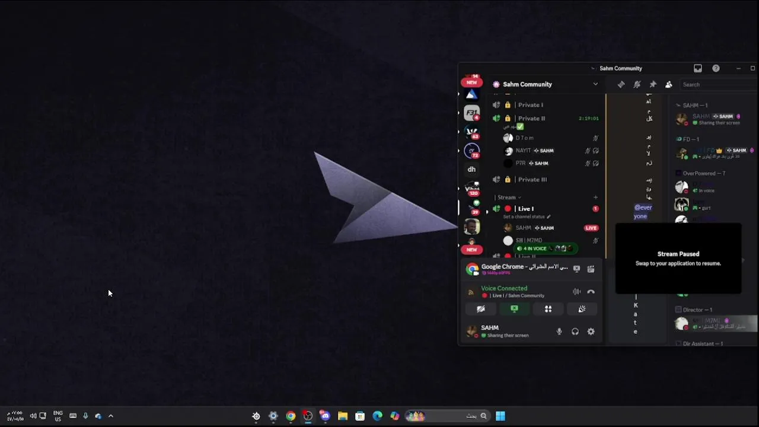Turn on camera in voice panel

[481, 309]
